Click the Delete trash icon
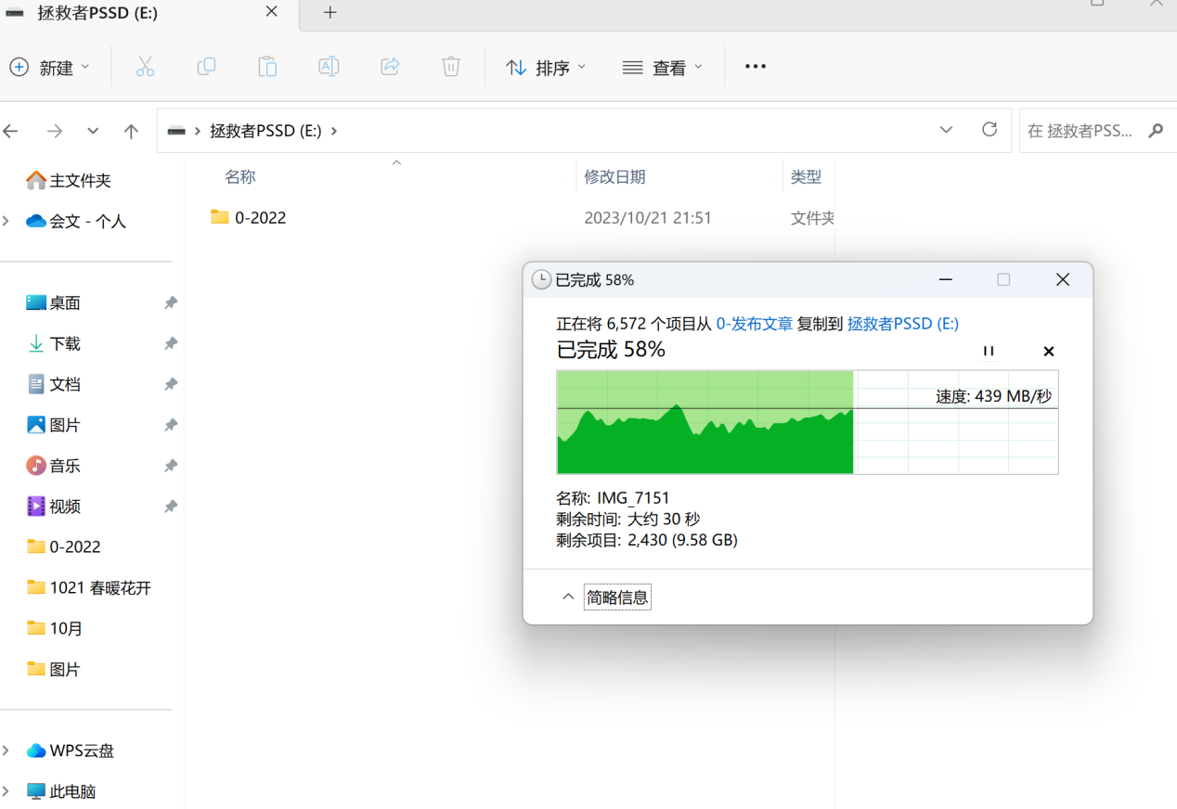This screenshot has width=1177, height=809. coord(451,67)
